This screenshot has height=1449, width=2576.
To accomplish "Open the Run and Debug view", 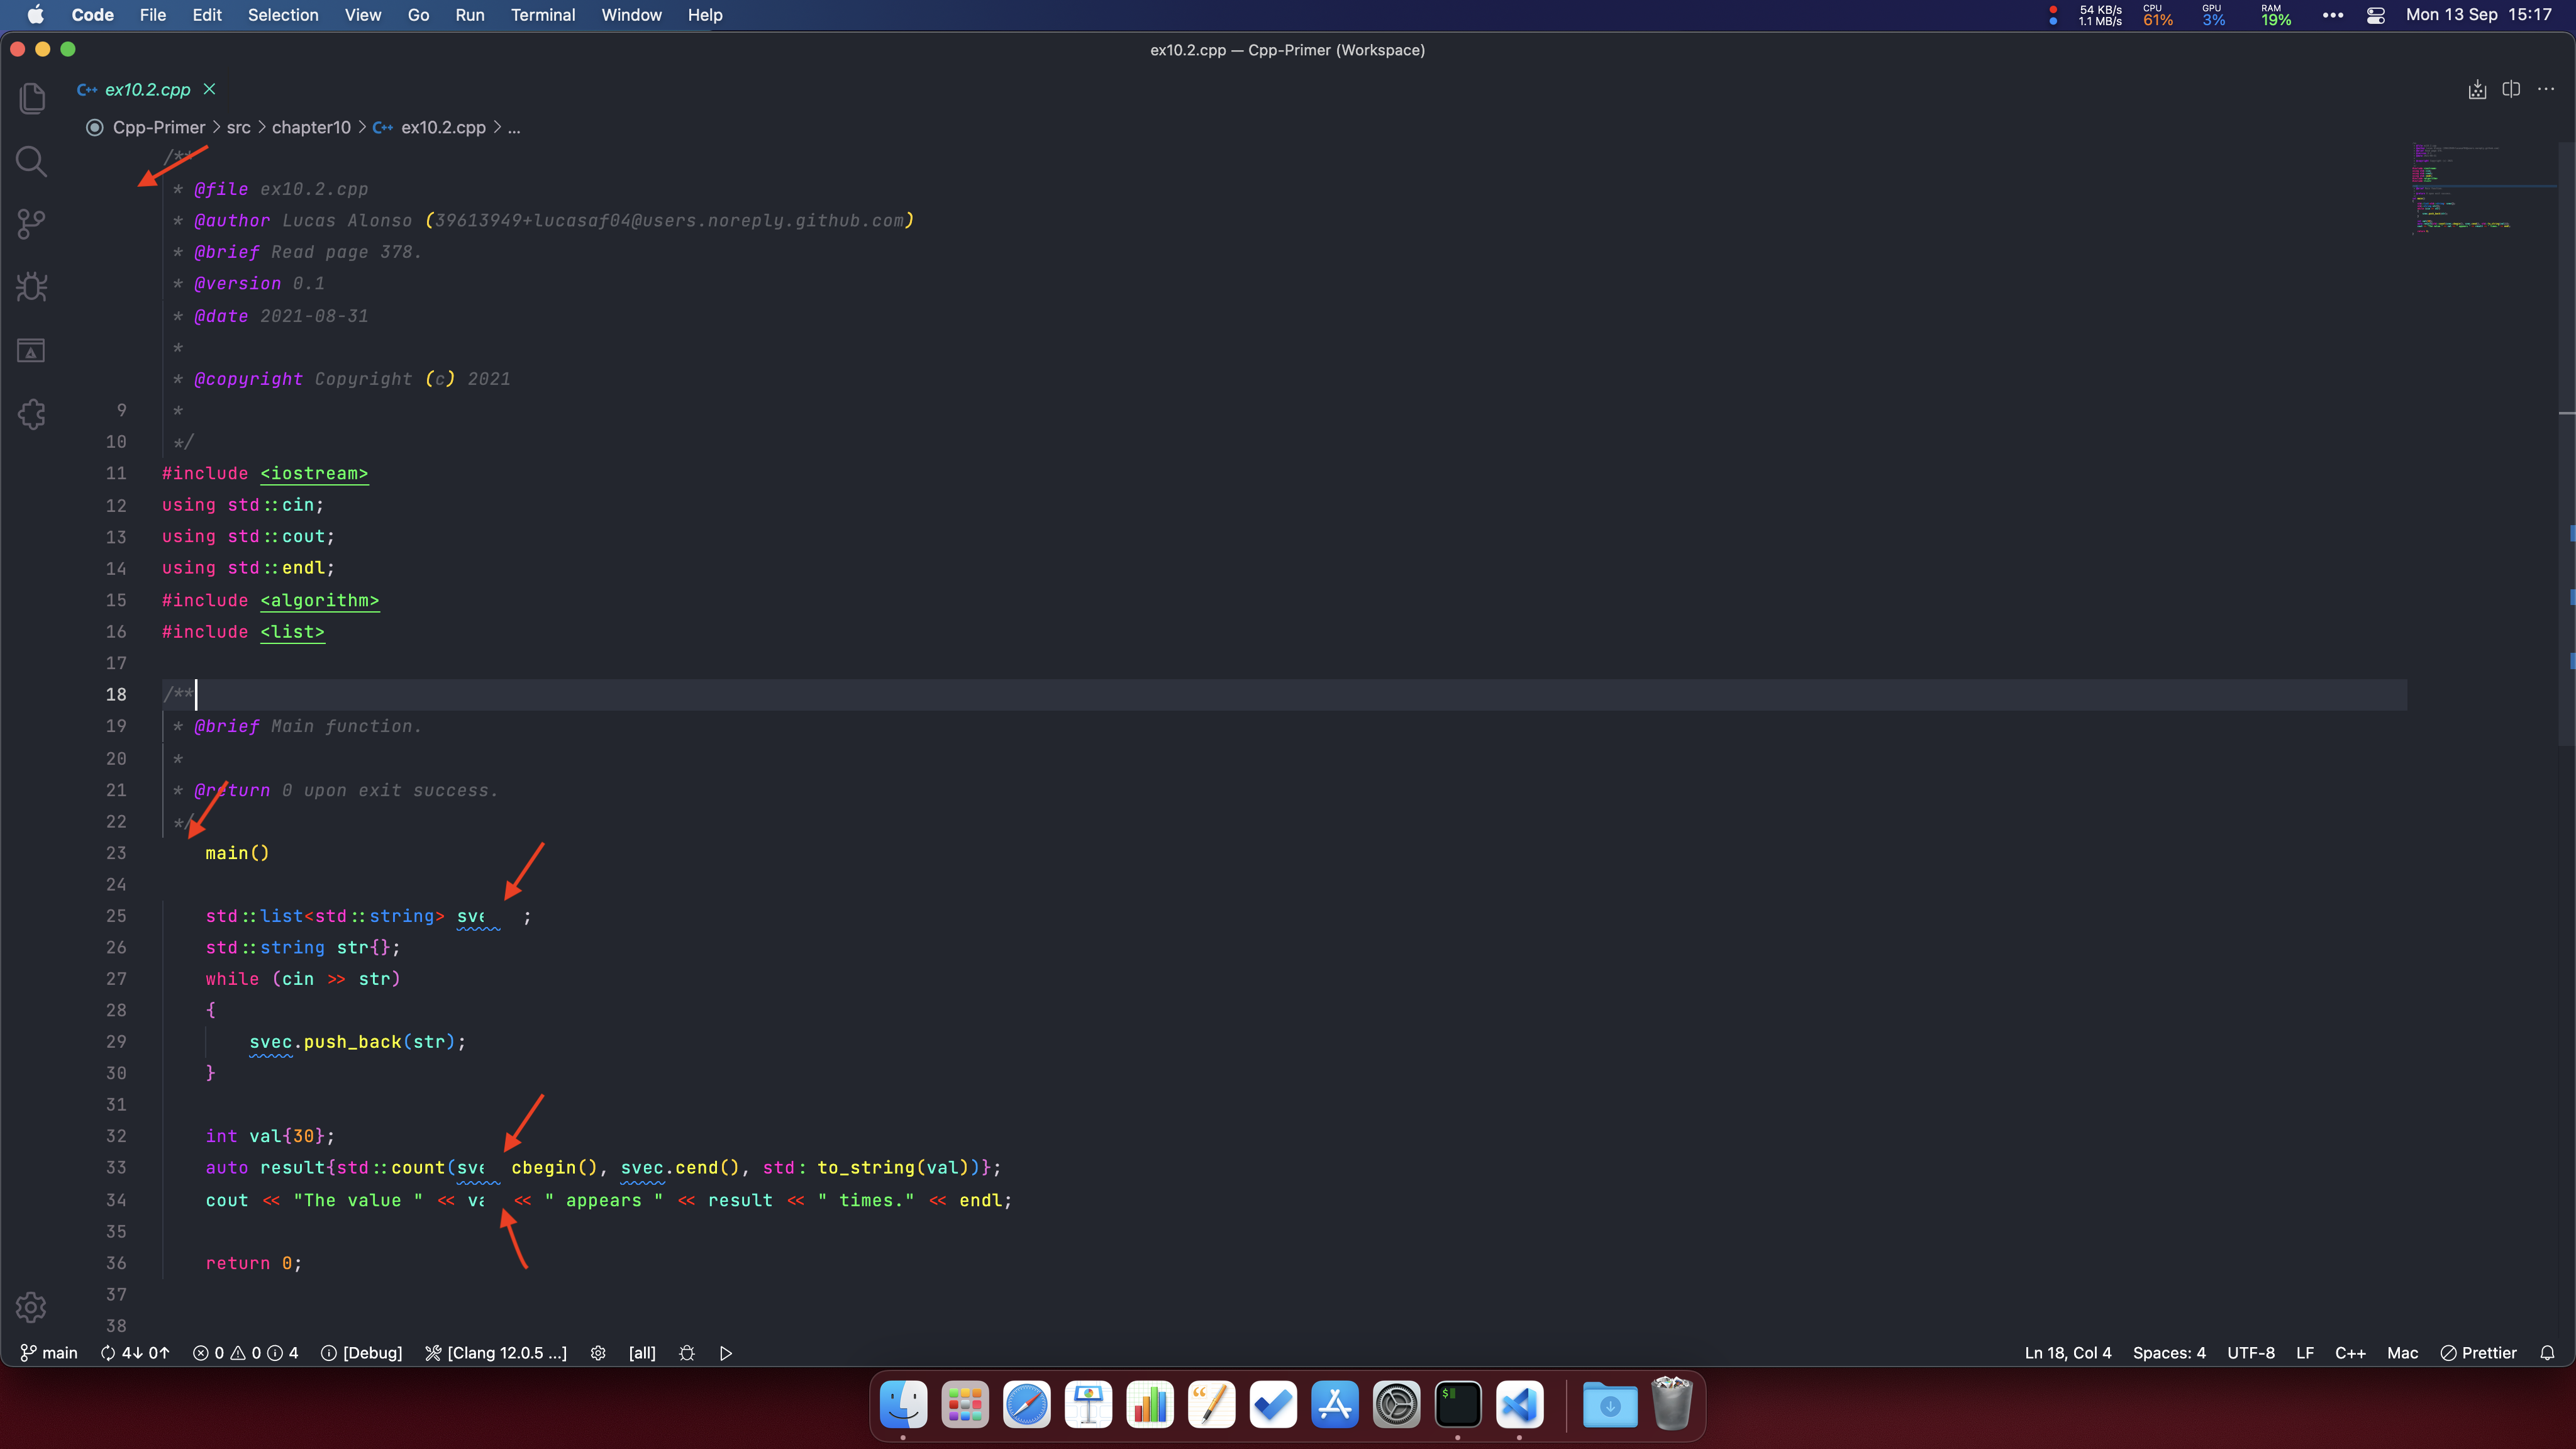I will pyautogui.click(x=32, y=288).
